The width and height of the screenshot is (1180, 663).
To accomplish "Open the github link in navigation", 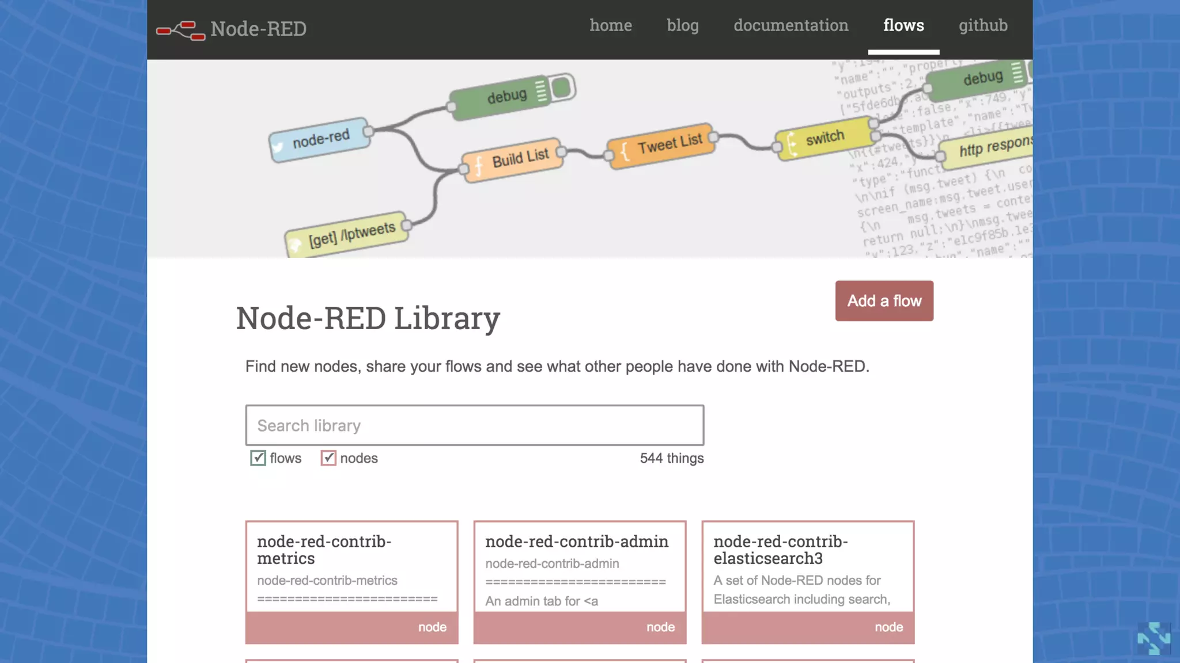I will click(x=983, y=25).
